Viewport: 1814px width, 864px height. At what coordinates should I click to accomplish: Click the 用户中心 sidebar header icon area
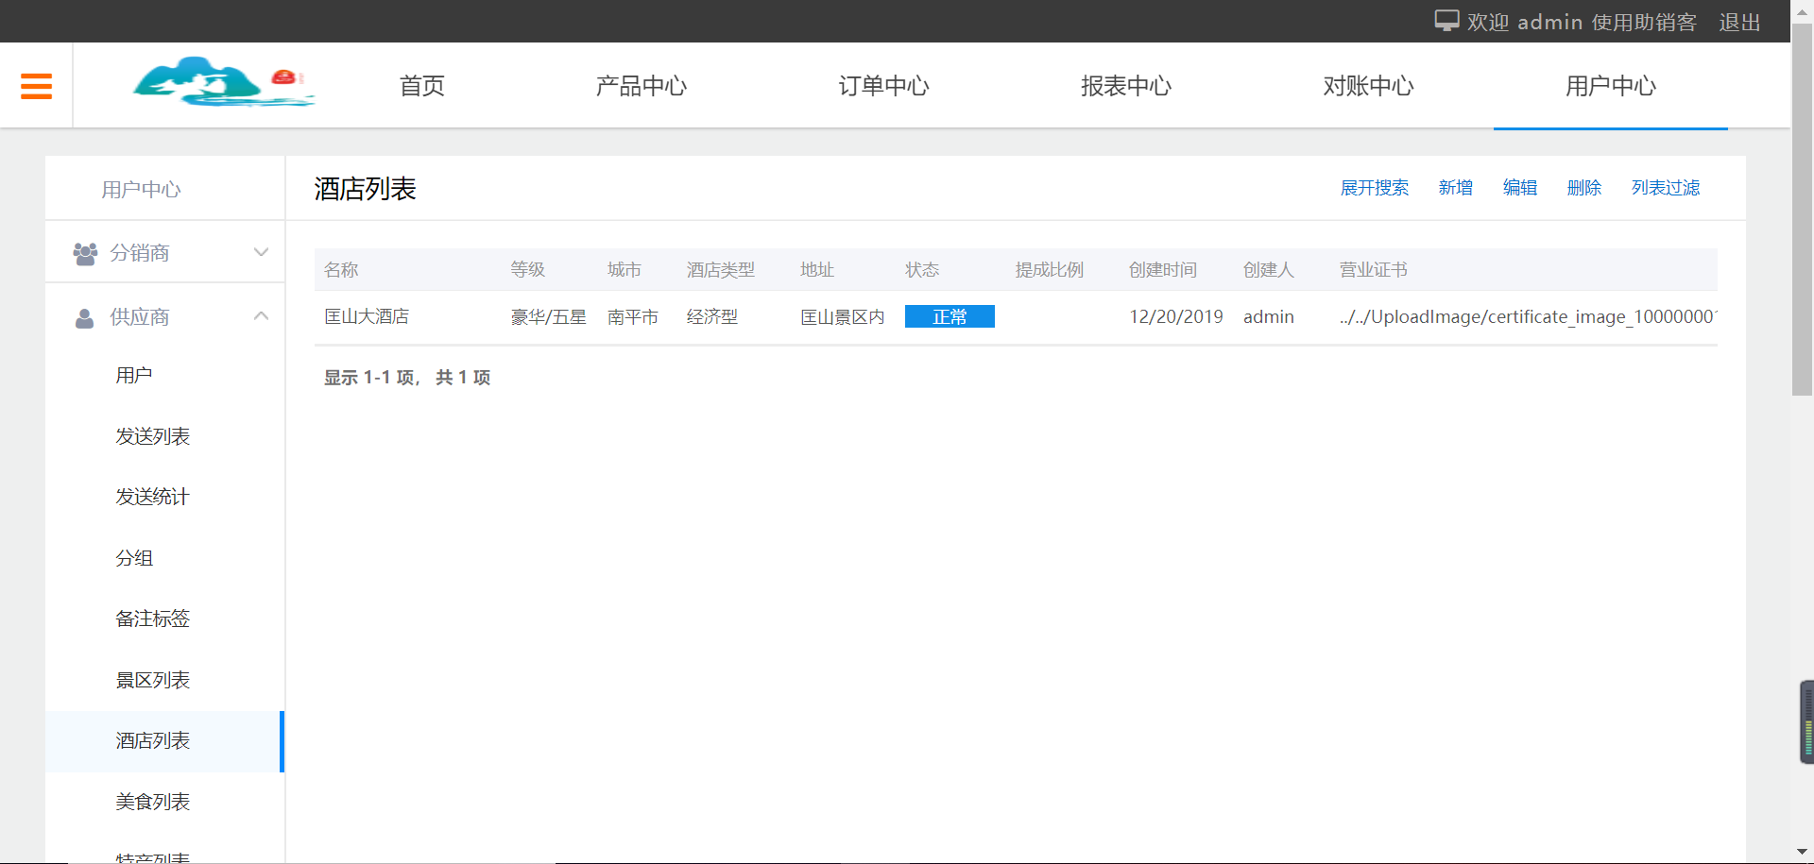tap(141, 188)
